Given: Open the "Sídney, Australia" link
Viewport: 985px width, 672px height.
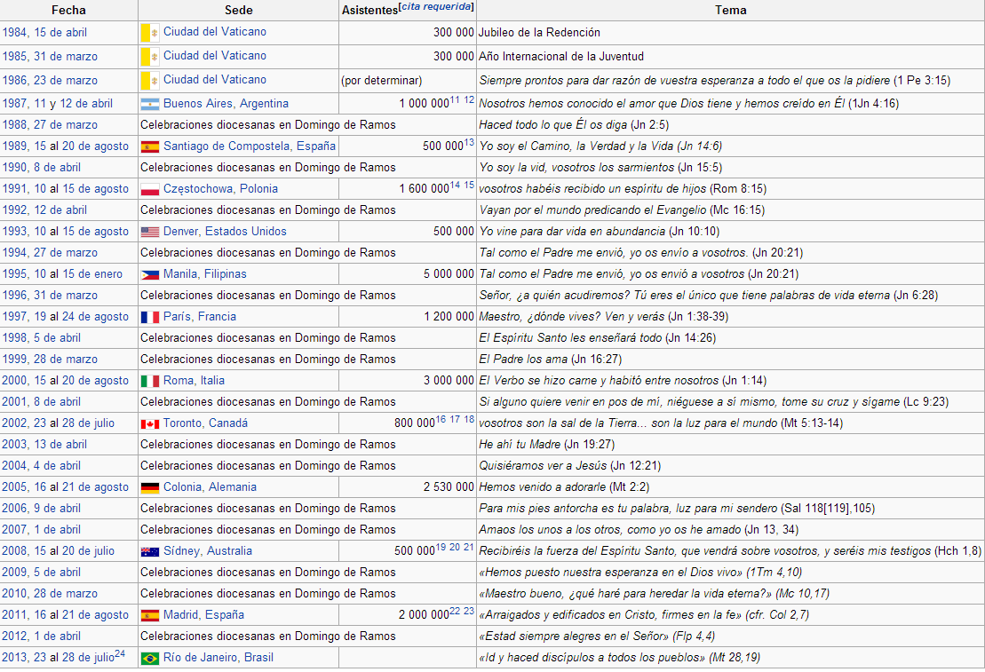Looking at the screenshot, I should coord(207,550).
